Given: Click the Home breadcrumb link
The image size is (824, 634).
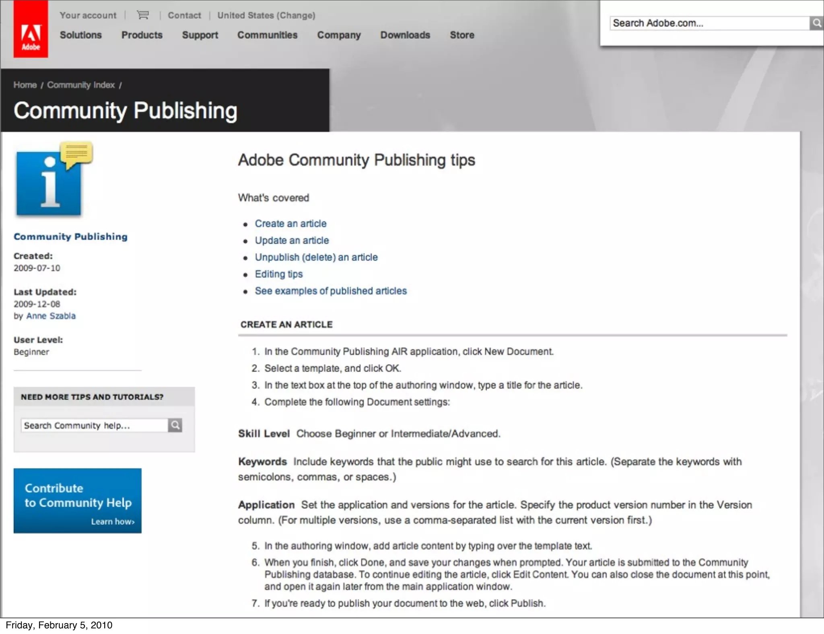Looking at the screenshot, I should tap(25, 85).
